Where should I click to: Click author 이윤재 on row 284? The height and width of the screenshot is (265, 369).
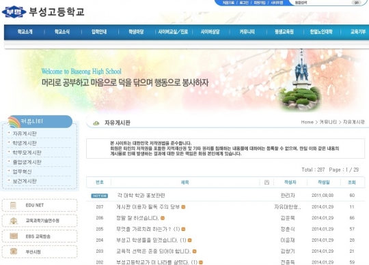288,240
